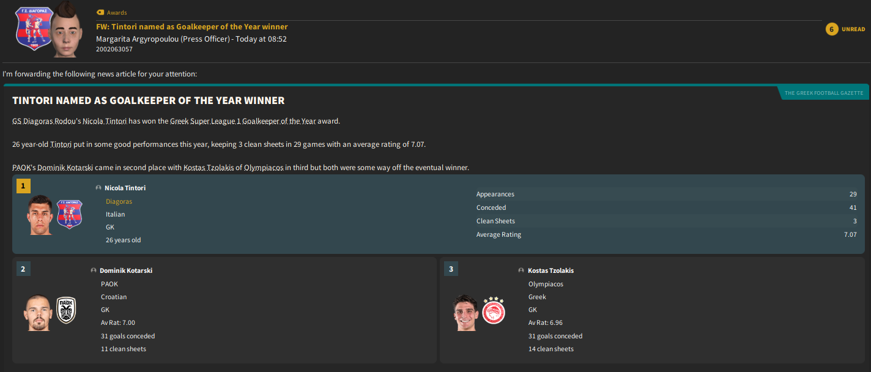Image resolution: width=871 pixels, height=372 pixels.
Task: Open Kostas Tzolakis name in third-place card
Action: click(x=550, y=270)
